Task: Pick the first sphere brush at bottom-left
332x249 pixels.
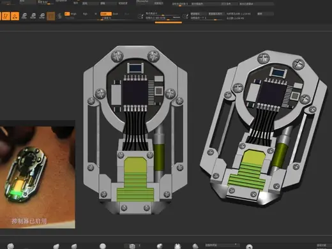Action: point(10,246)
